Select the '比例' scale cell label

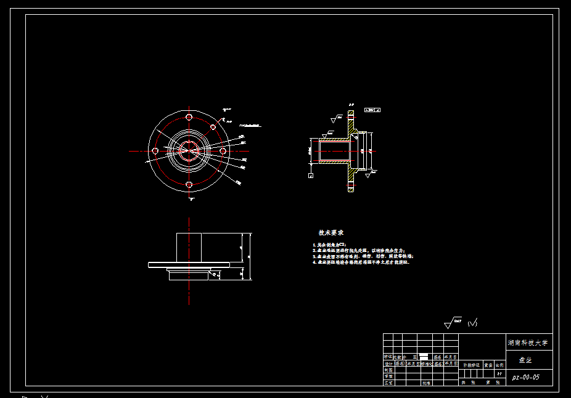point(499,365)
